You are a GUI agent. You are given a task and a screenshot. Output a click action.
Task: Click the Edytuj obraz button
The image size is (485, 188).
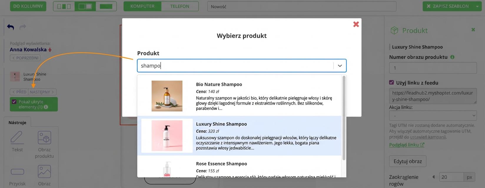[408, 161]
